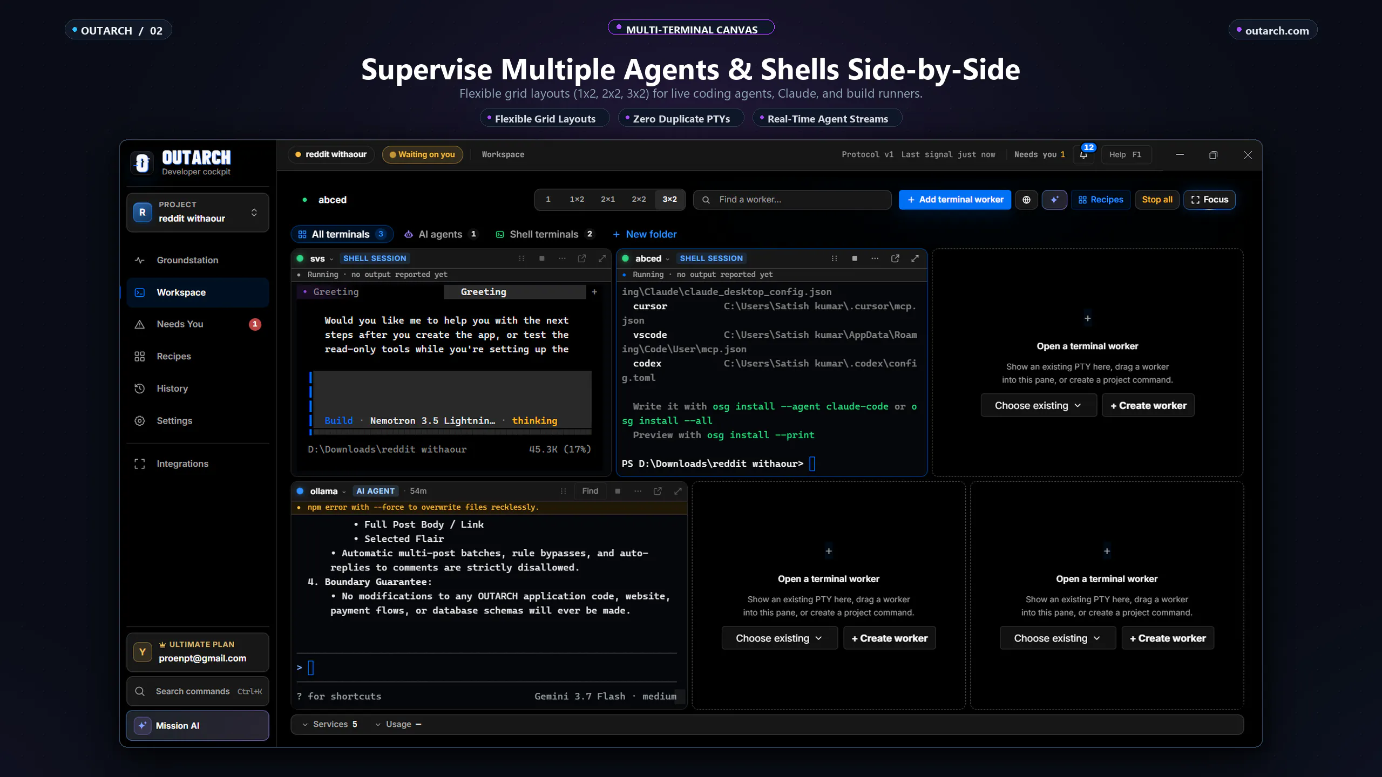1382x777 pixels.
Task: Switch grid layout to 1x2
Action: coord(577,200)
